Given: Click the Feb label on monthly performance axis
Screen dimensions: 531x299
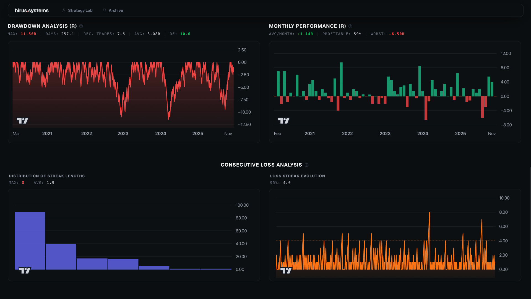Looking at the screenshot, I should [277, 133].
